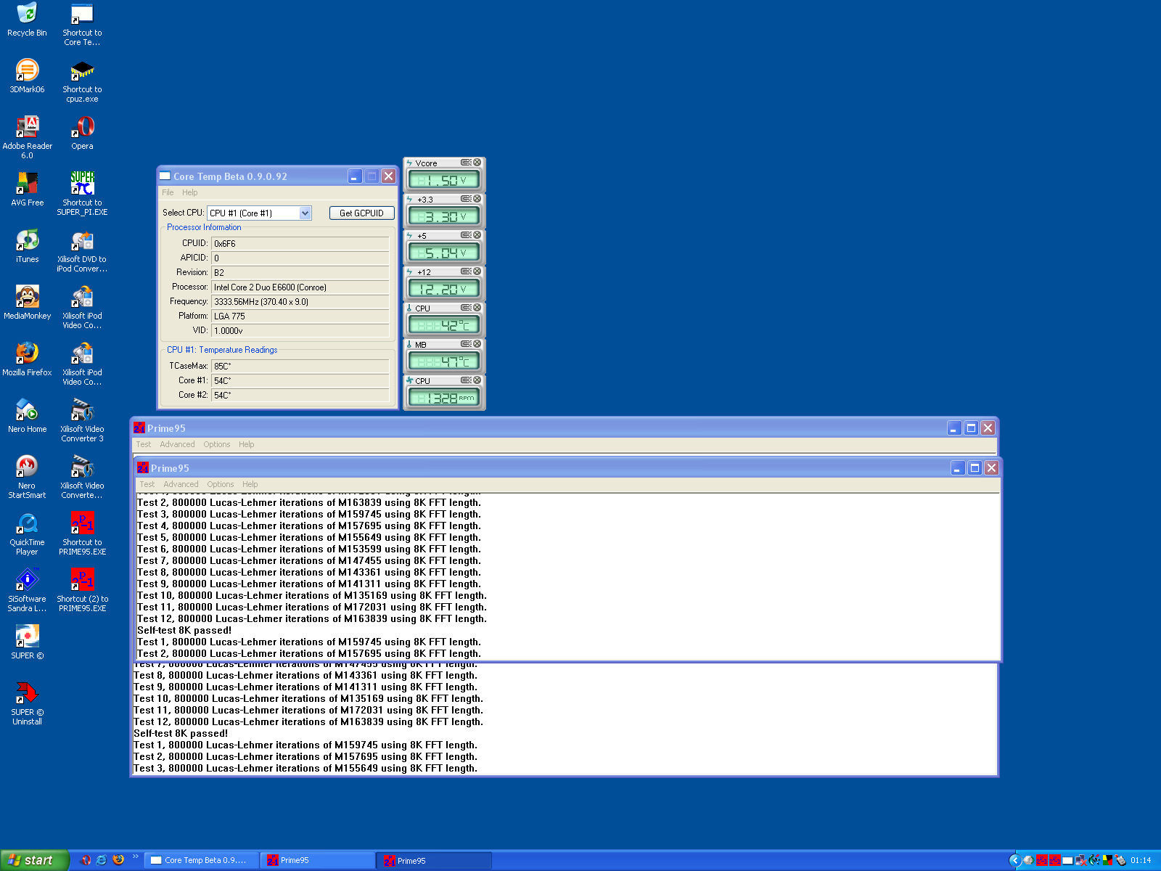Open Options menu in back Prime95 window
This screenshot has width=1161, height=871.
217,444
